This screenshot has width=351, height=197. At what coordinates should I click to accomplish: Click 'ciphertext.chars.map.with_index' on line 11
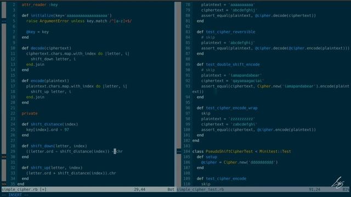coord(61,54)
